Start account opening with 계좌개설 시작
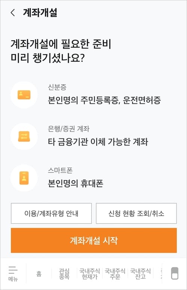This screenshot has height=290, width=187. pyautogui.click(x=93, y=240)
